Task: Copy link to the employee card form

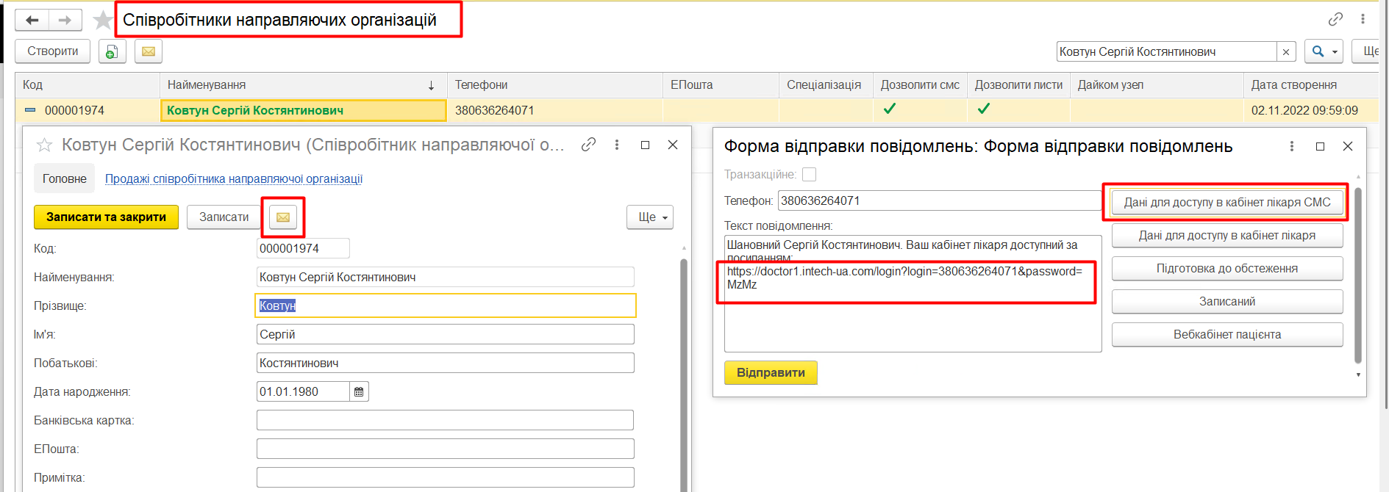Action: coord(588,145)
